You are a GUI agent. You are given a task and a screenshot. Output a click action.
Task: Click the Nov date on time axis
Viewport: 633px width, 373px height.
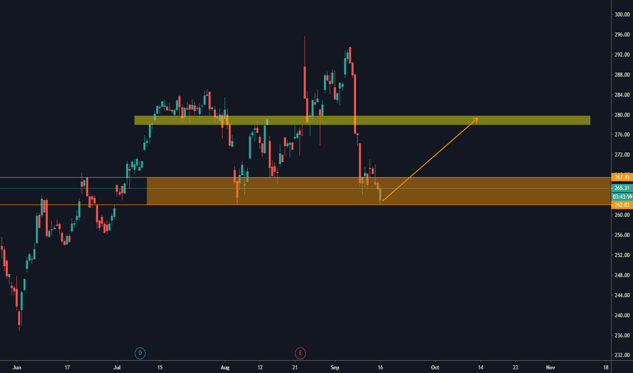click(550, 368)
